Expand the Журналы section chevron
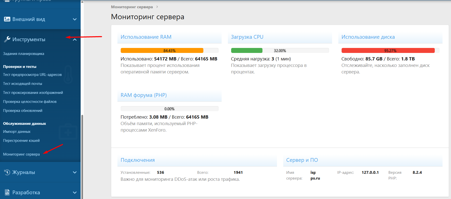 (x=75, y=172)
